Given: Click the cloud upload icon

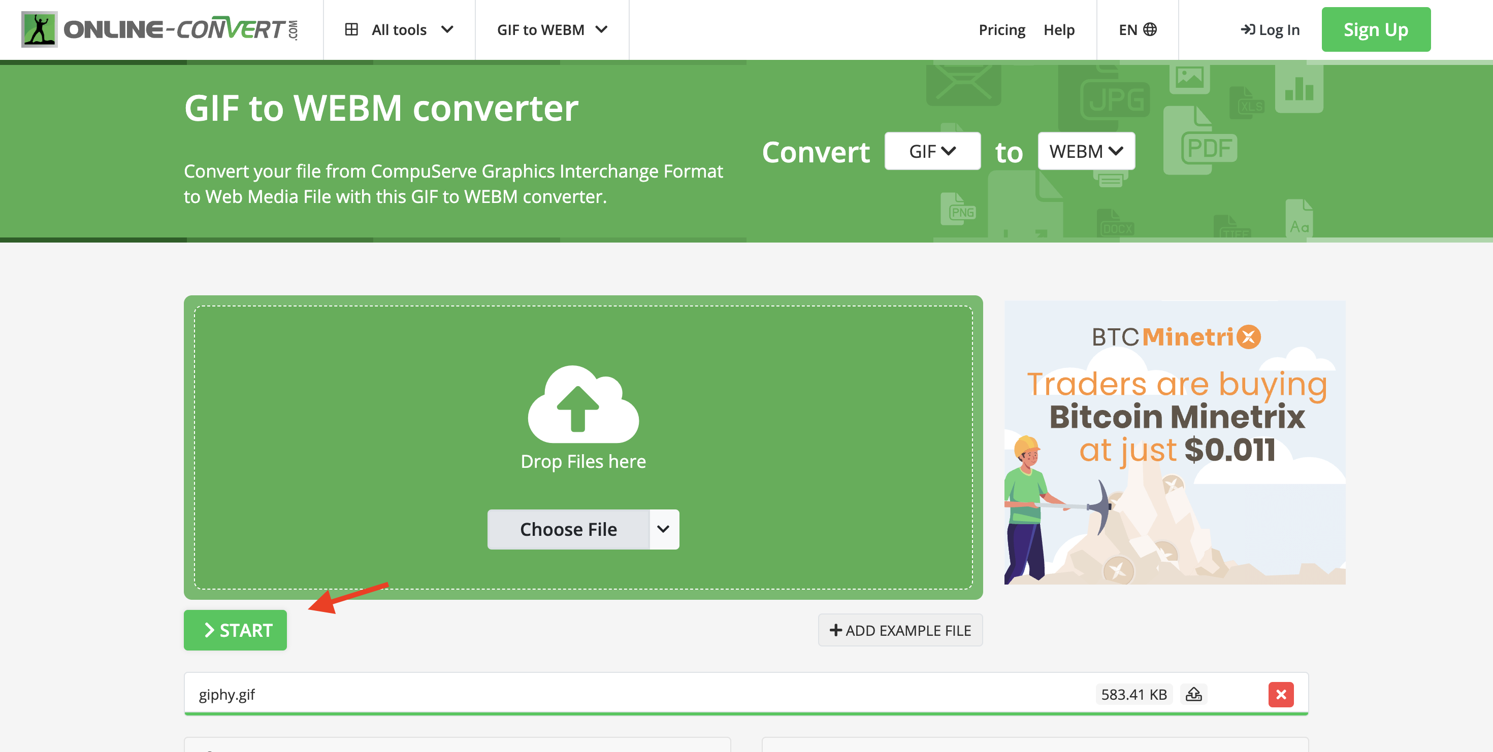Looking at the screenshot, I should click(583, 404).
